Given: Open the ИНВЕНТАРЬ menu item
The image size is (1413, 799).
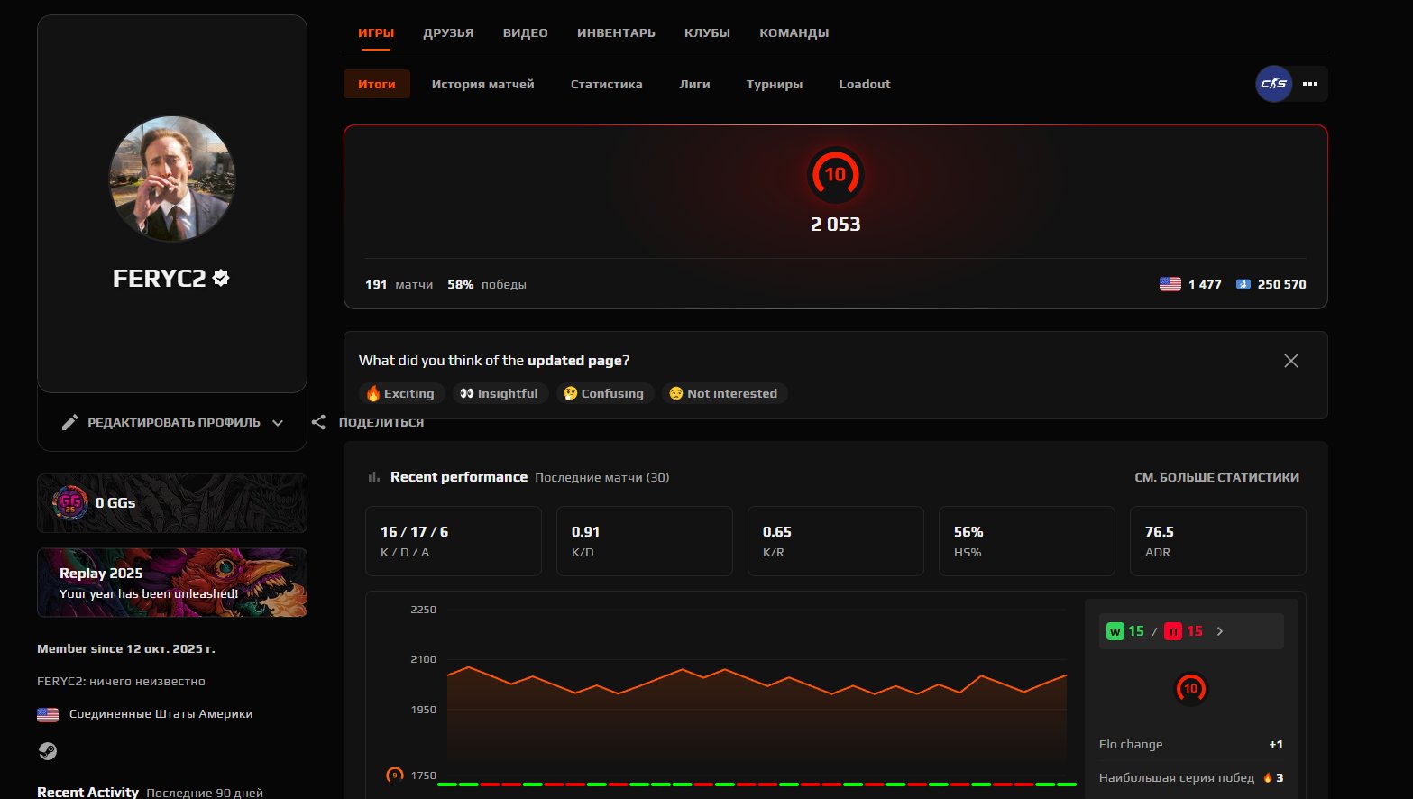Looking at the screenshot, I should (x=616, y=32).
